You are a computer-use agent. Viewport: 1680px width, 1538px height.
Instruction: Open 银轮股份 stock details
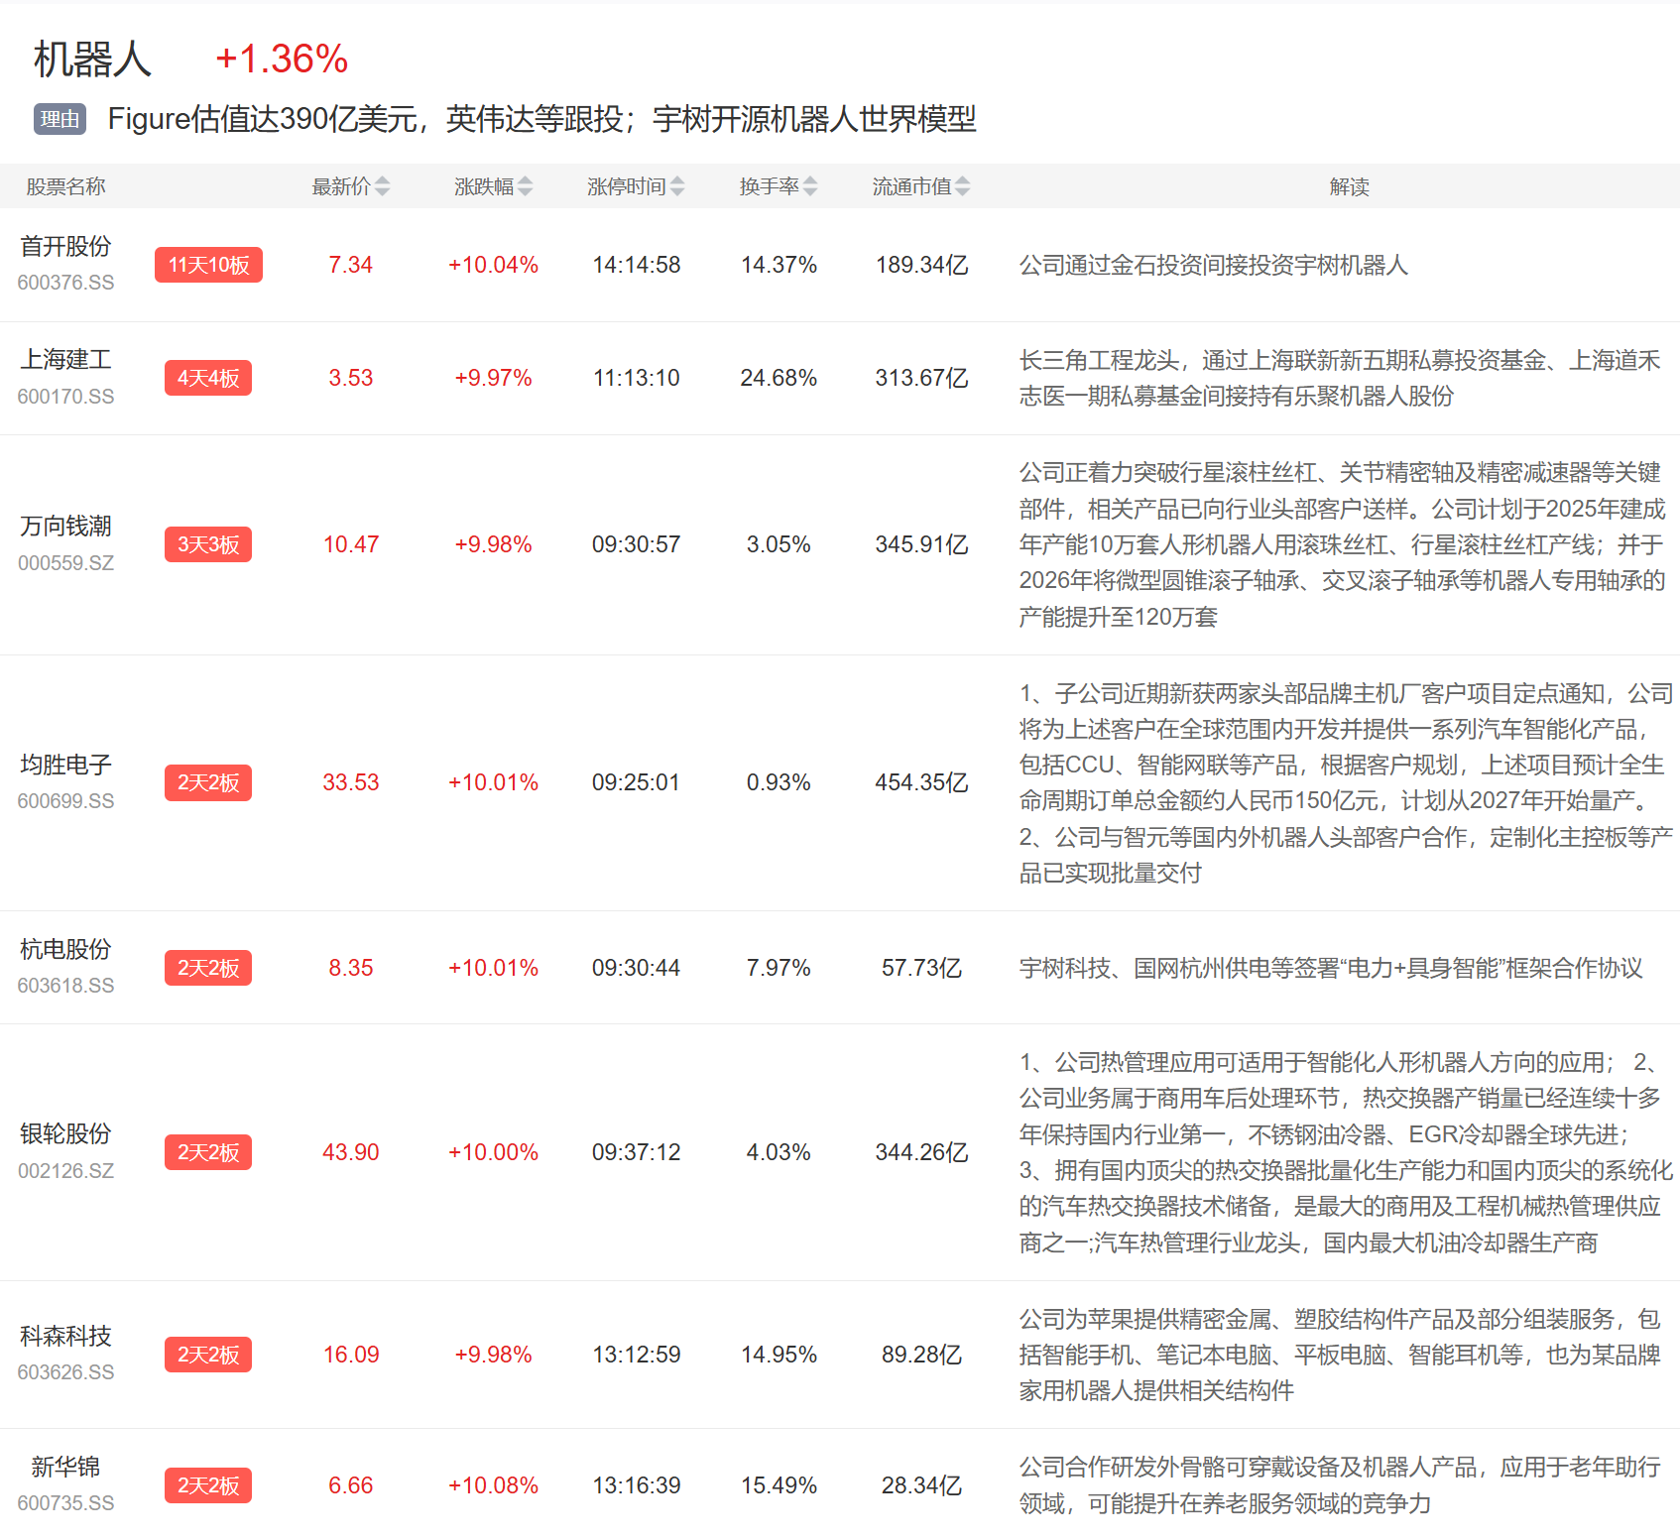pyautogui.click(x=65, y=1134)
